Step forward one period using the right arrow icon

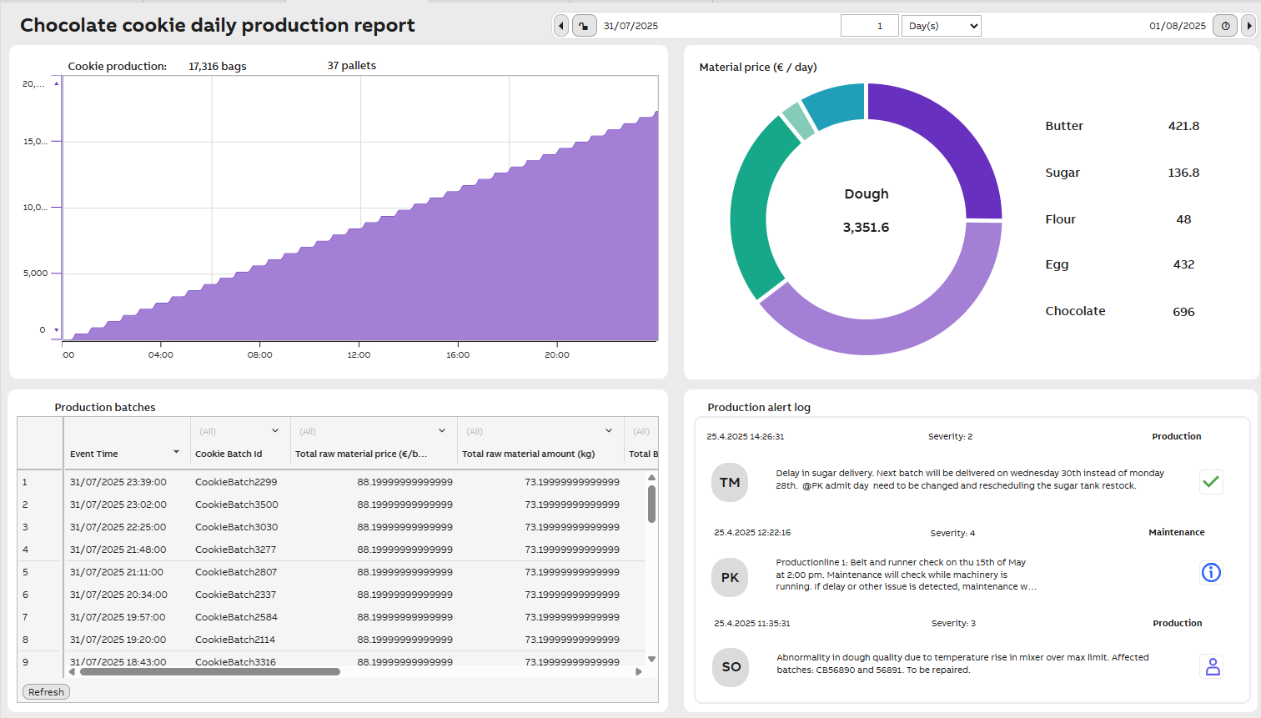pos(1248,26)
